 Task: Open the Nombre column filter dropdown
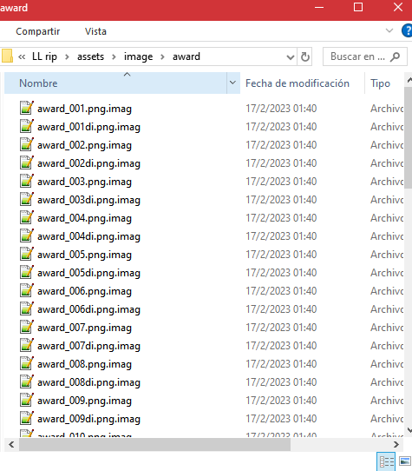pyautogui.click(x=233, y=83)
